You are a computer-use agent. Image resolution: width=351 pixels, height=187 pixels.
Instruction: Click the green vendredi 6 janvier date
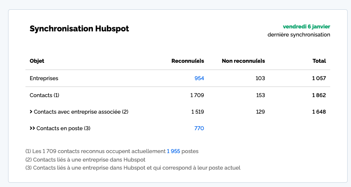pos(306,27)
